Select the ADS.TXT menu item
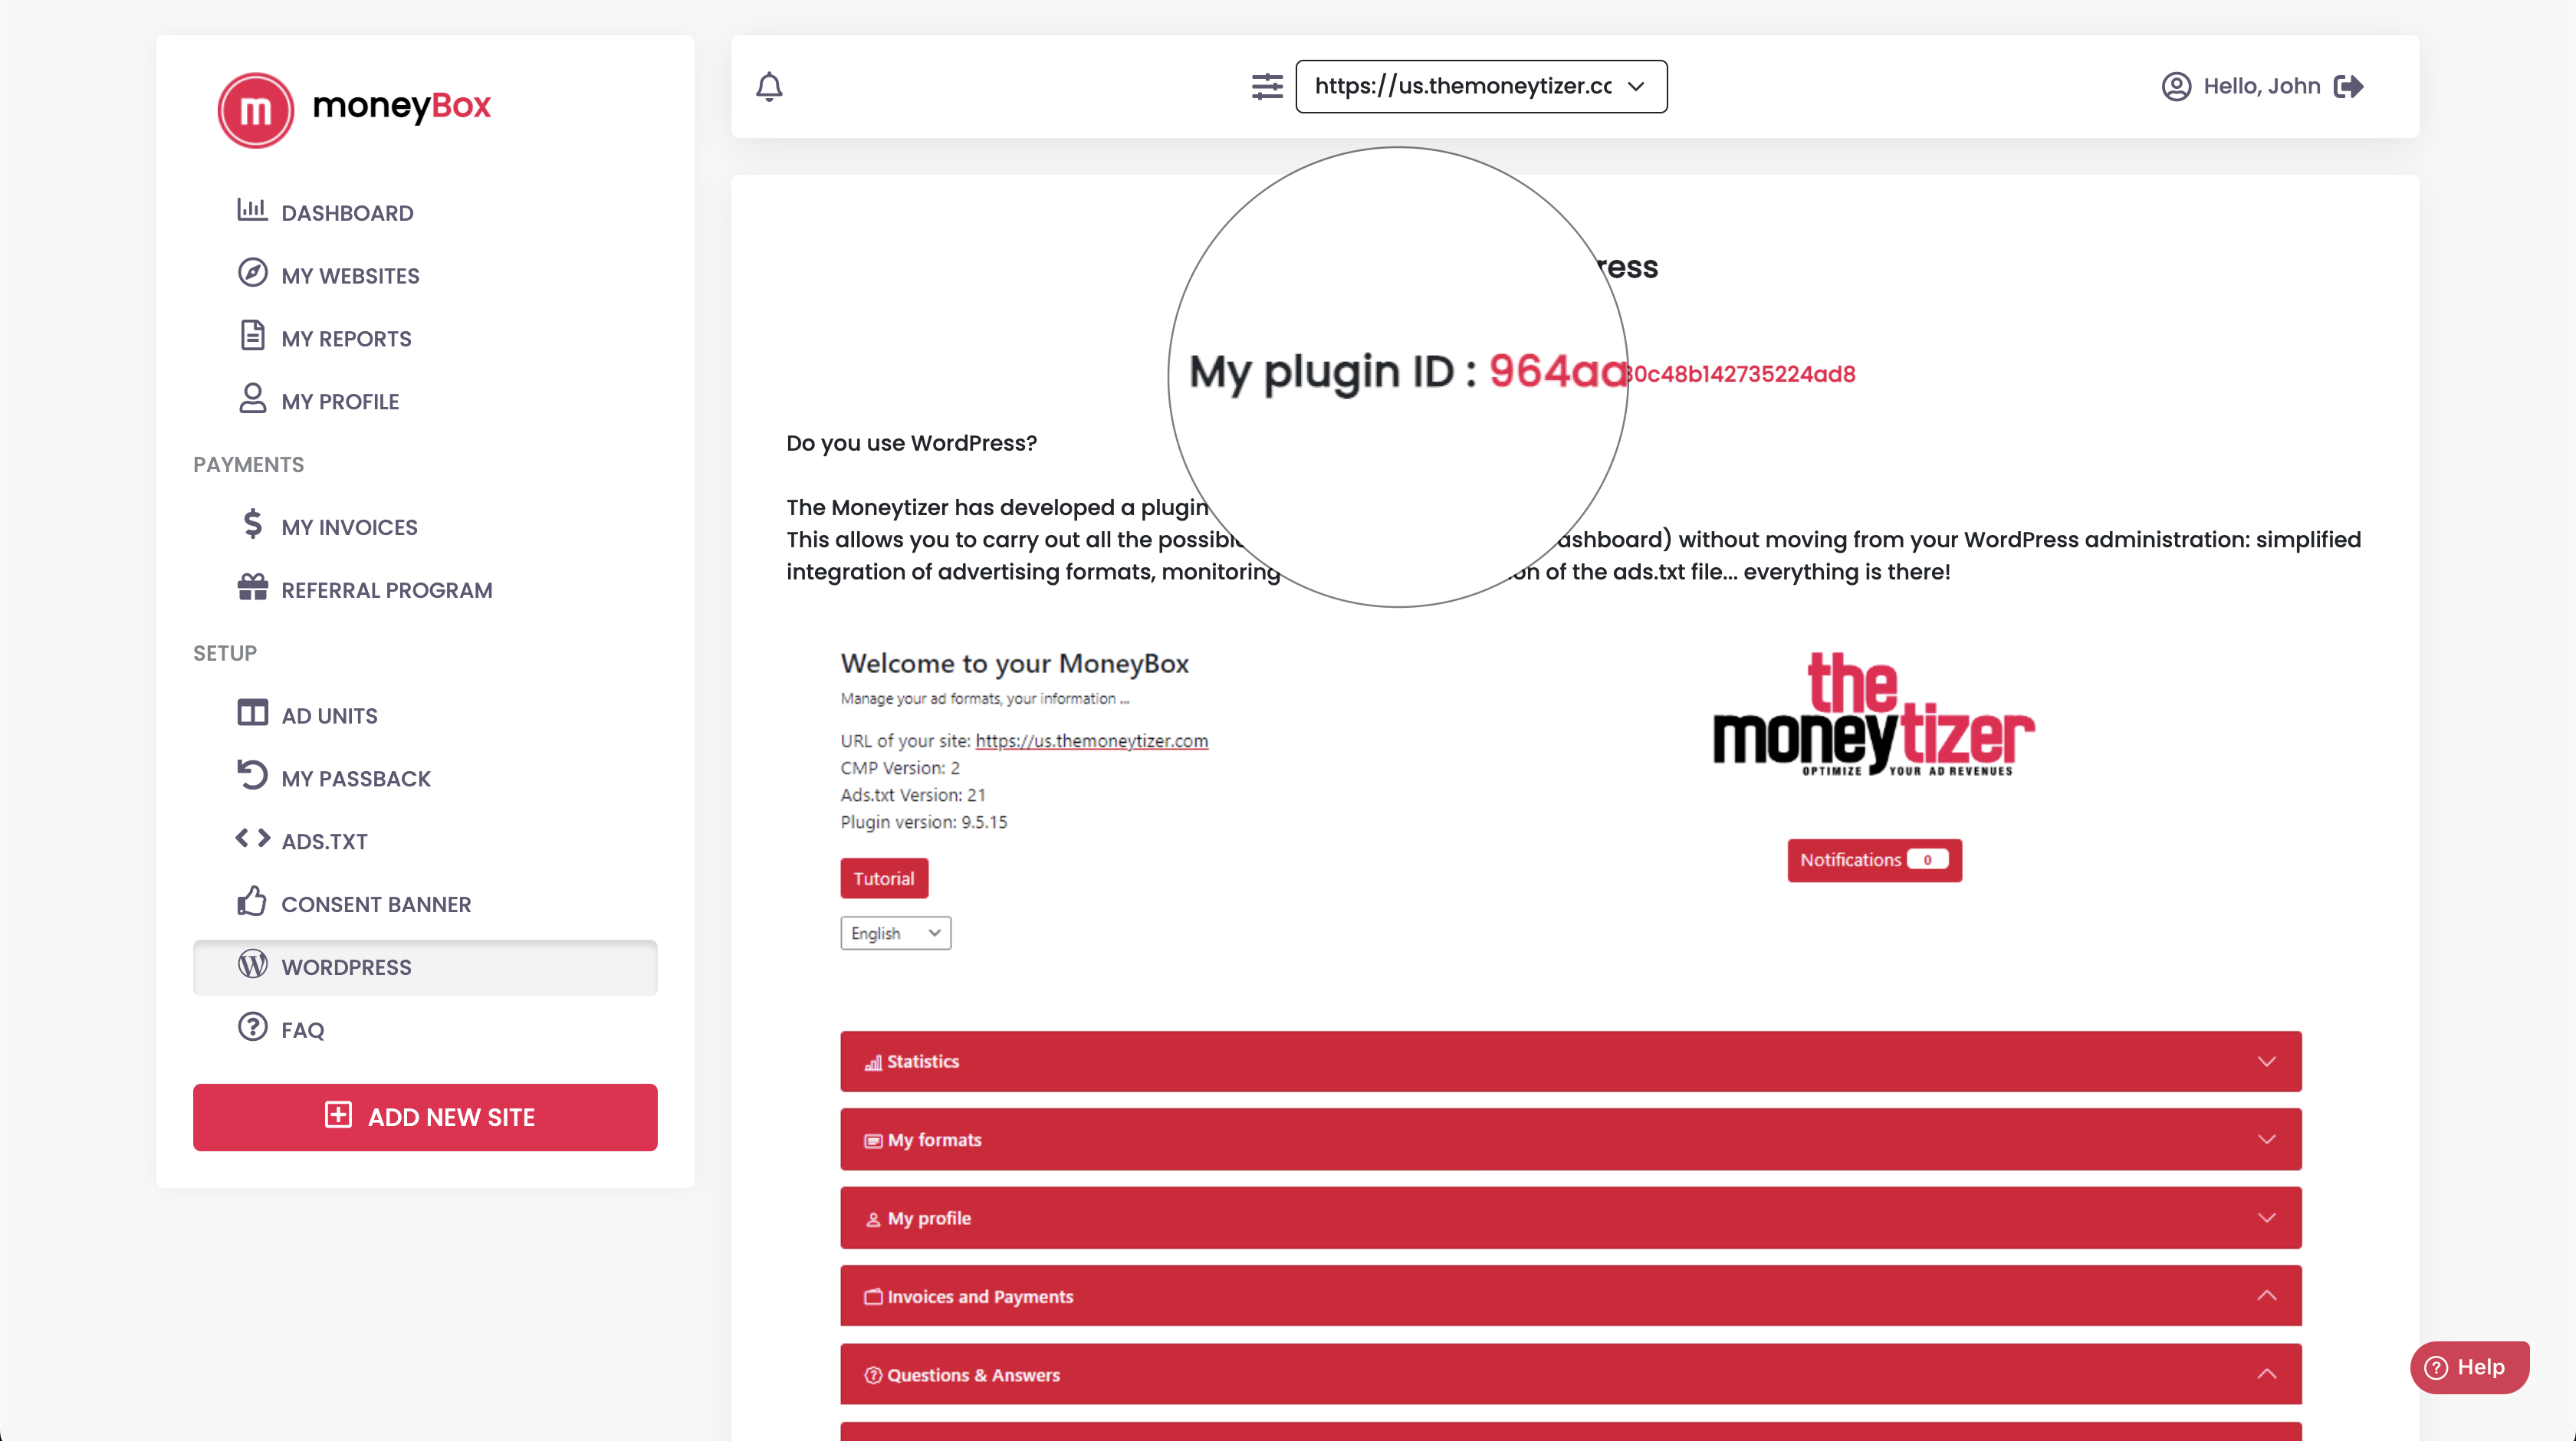 point(326,840)
